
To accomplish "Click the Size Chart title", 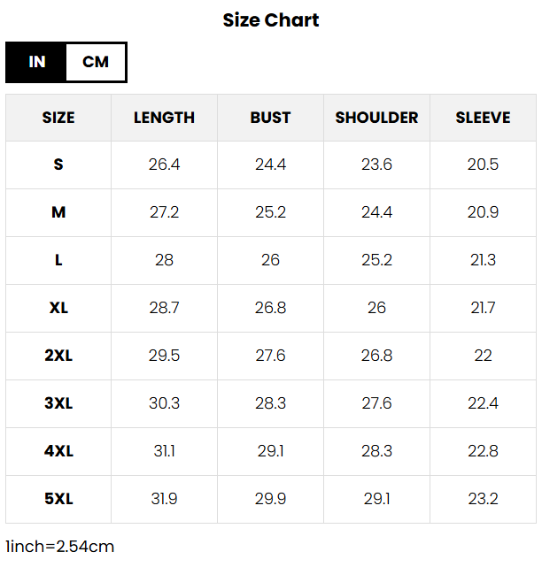I will tap(271, 19).
